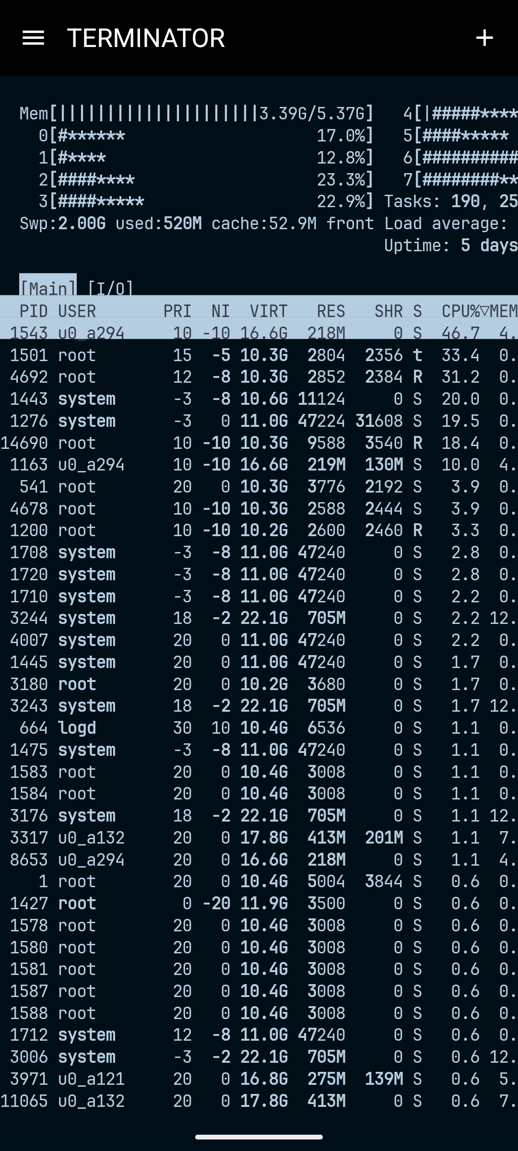
Task: Select process row PID 3244
Action: coord(259,618)
